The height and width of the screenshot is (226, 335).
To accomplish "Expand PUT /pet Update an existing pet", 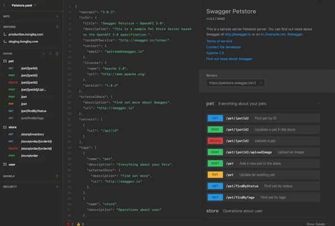I will 263,175.
